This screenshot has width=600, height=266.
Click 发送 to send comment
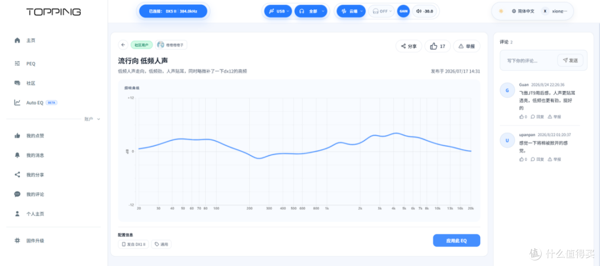(x=570, y=60)
